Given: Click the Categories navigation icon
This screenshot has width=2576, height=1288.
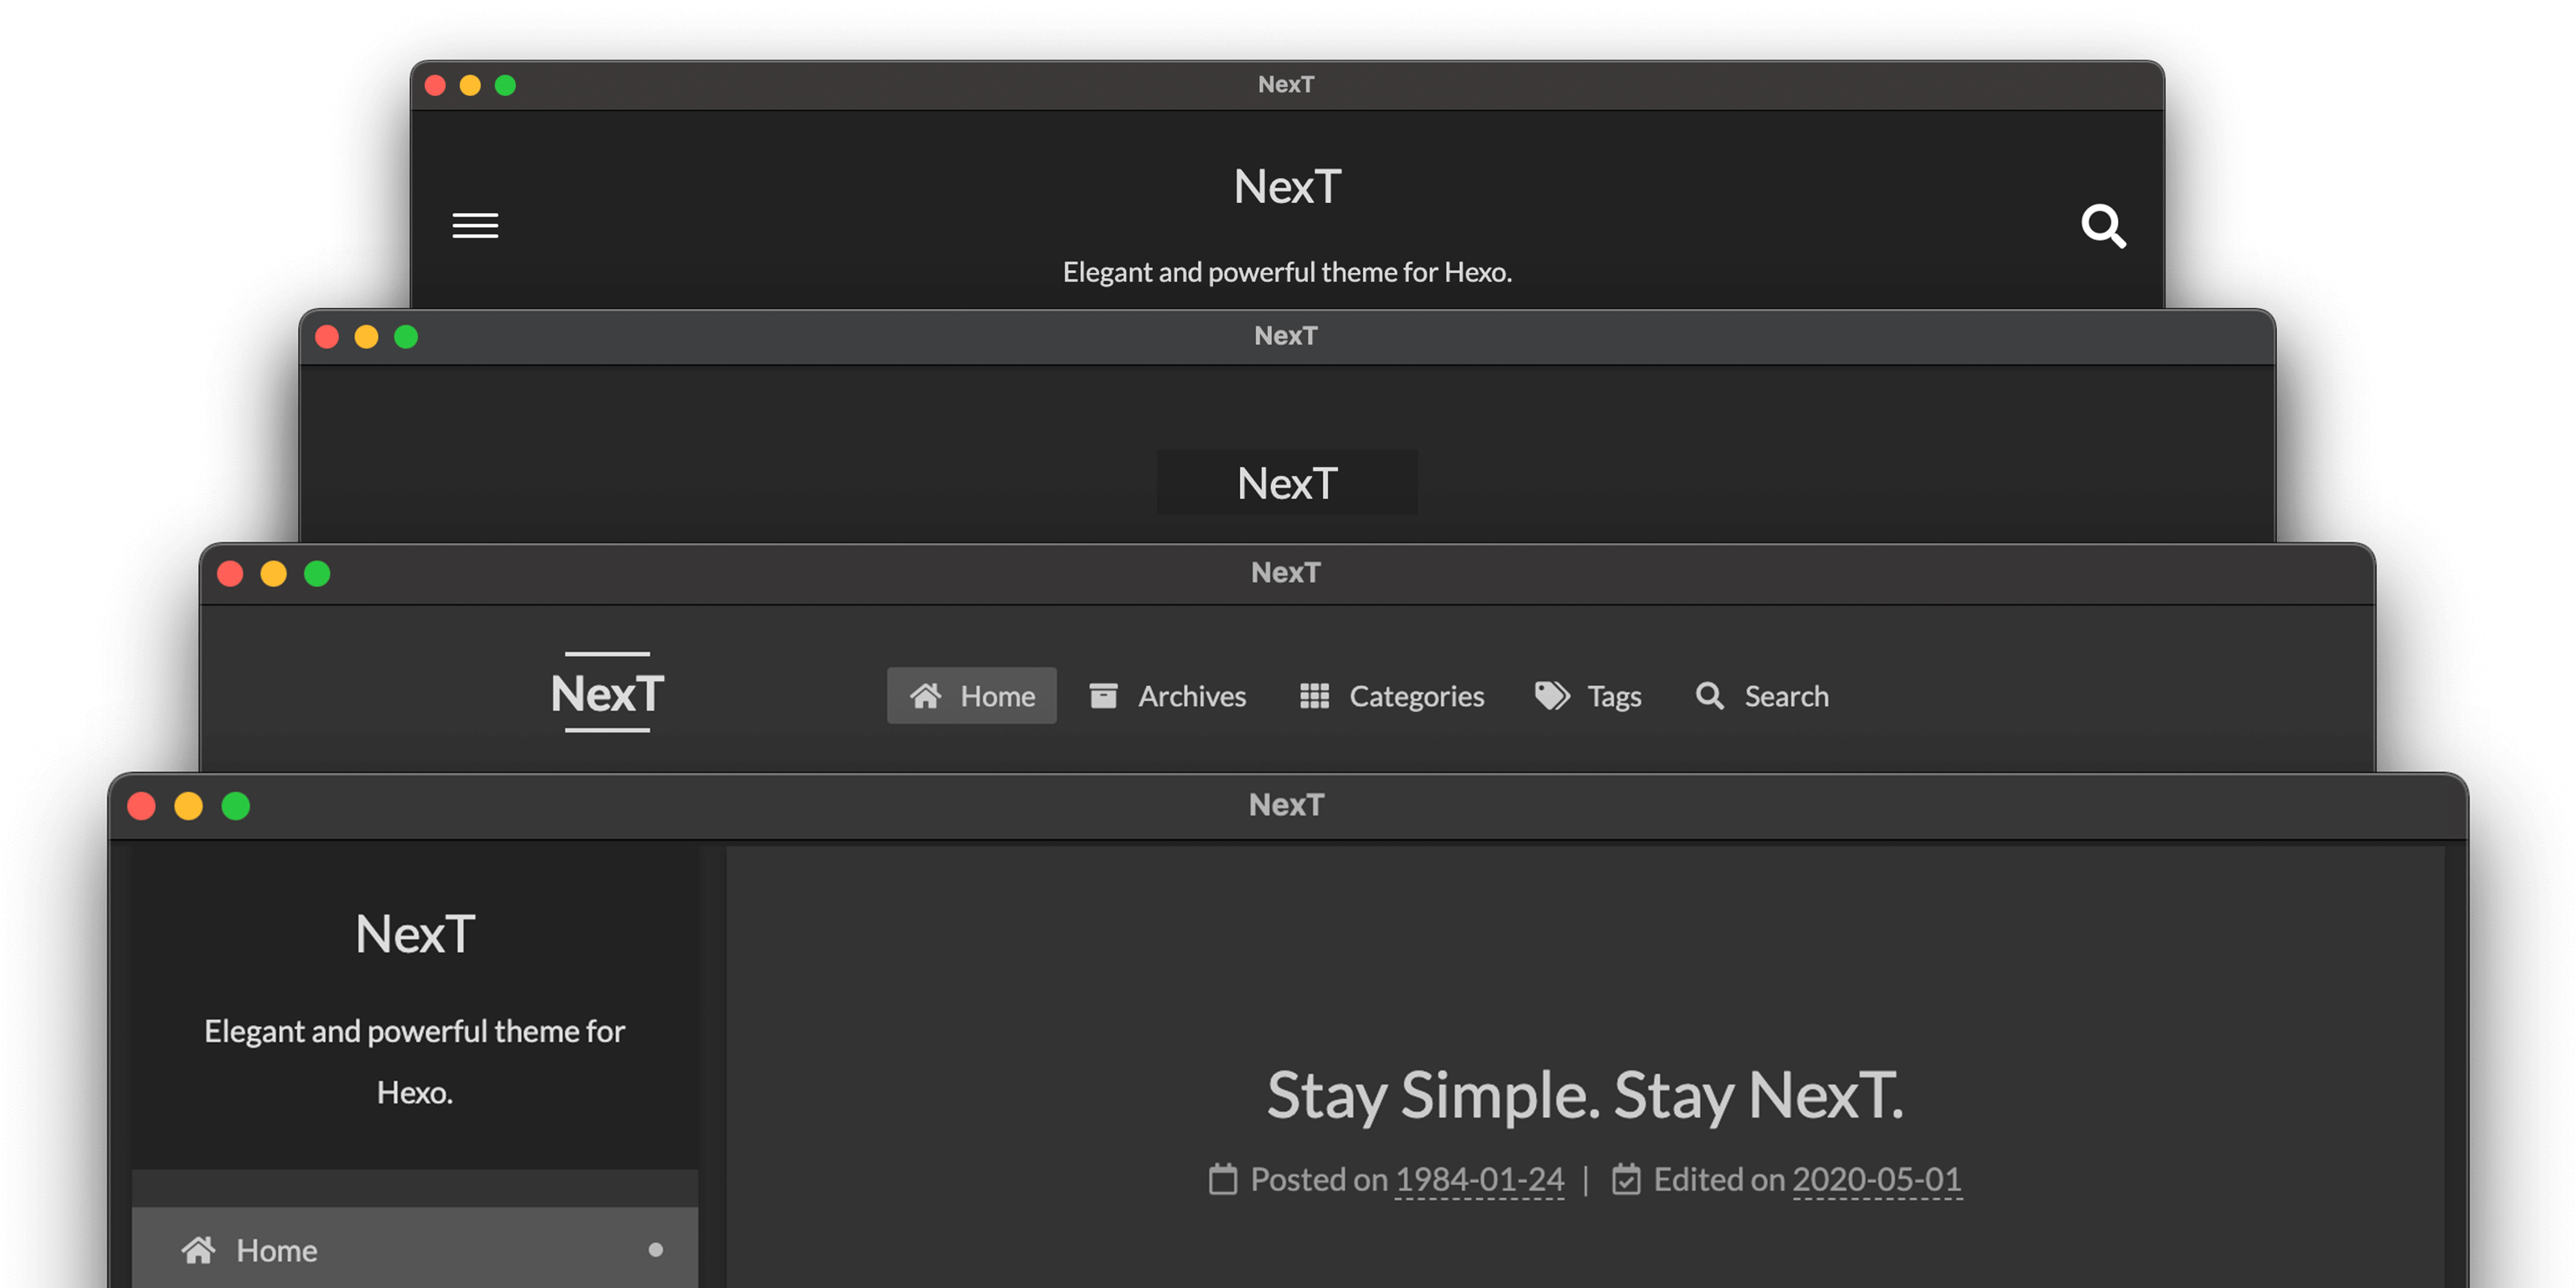Looking at the screenshot, I should pyautogui.click(x=1315, y=695).
